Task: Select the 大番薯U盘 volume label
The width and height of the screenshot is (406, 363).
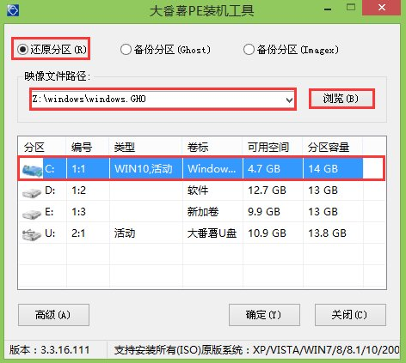Action: pyautogui.click(x=212, y=233)
